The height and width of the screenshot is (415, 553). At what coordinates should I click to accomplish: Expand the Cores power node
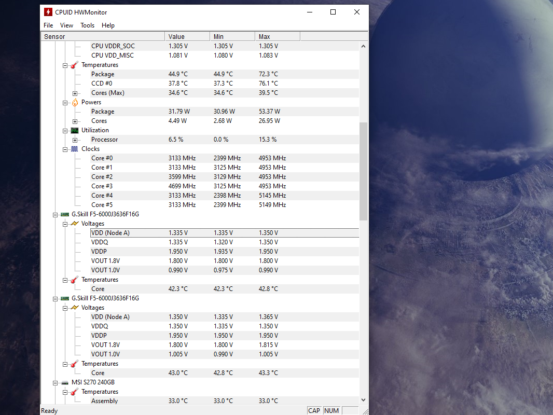75,121
